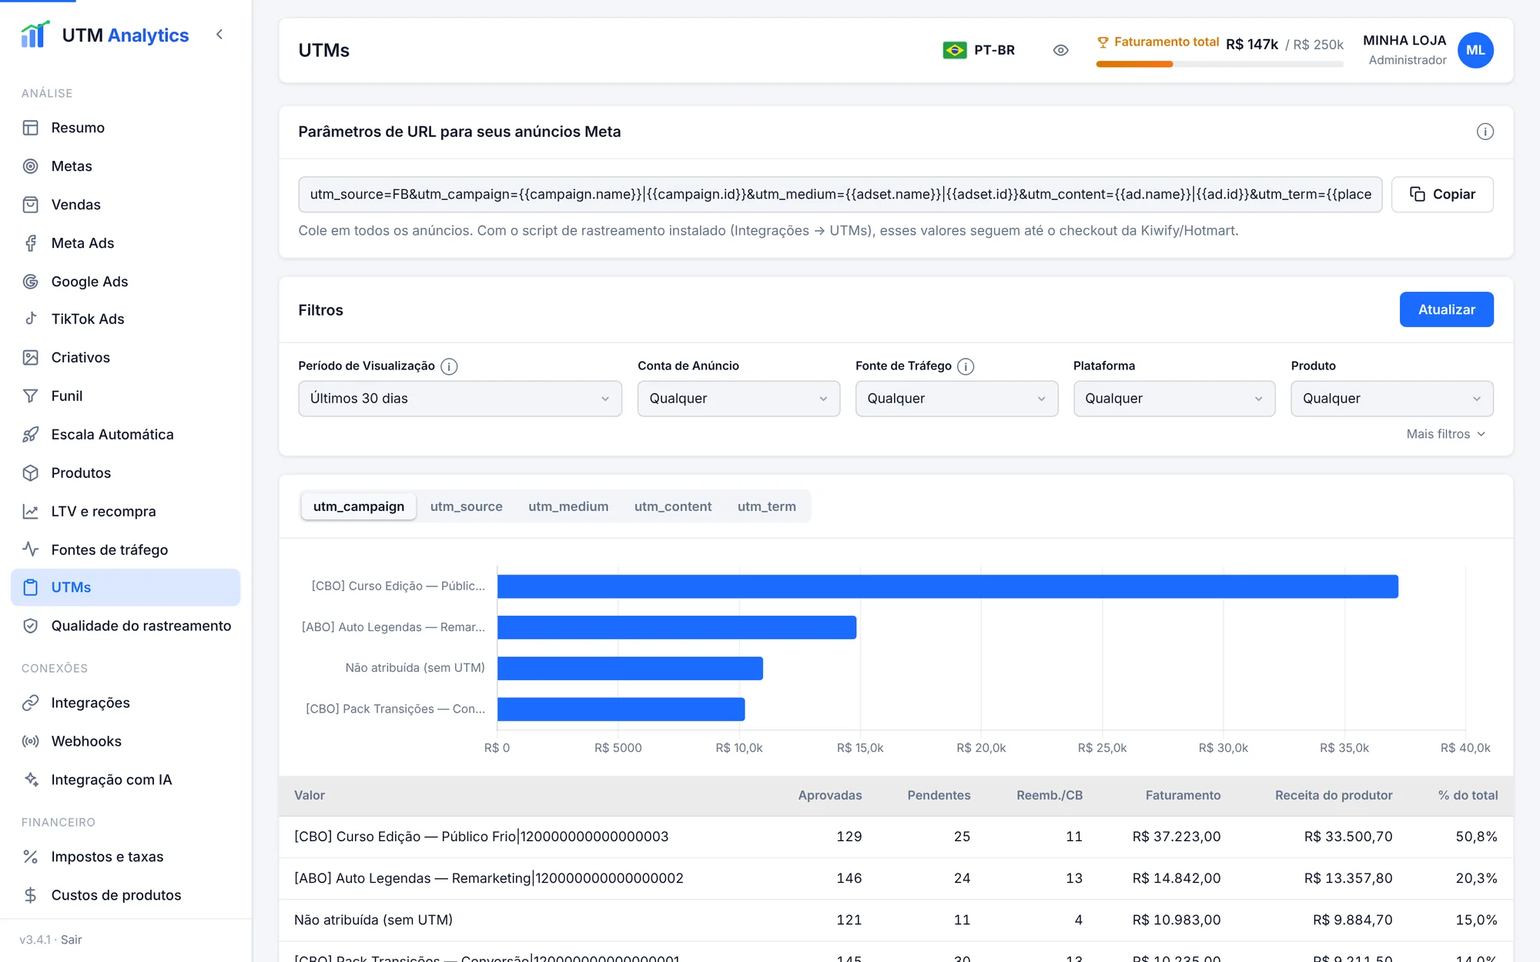The width and height of the screenshot is (1540, 962).
Task: Click the [CBO] Curso Edição chart bar
Action: 947,586
